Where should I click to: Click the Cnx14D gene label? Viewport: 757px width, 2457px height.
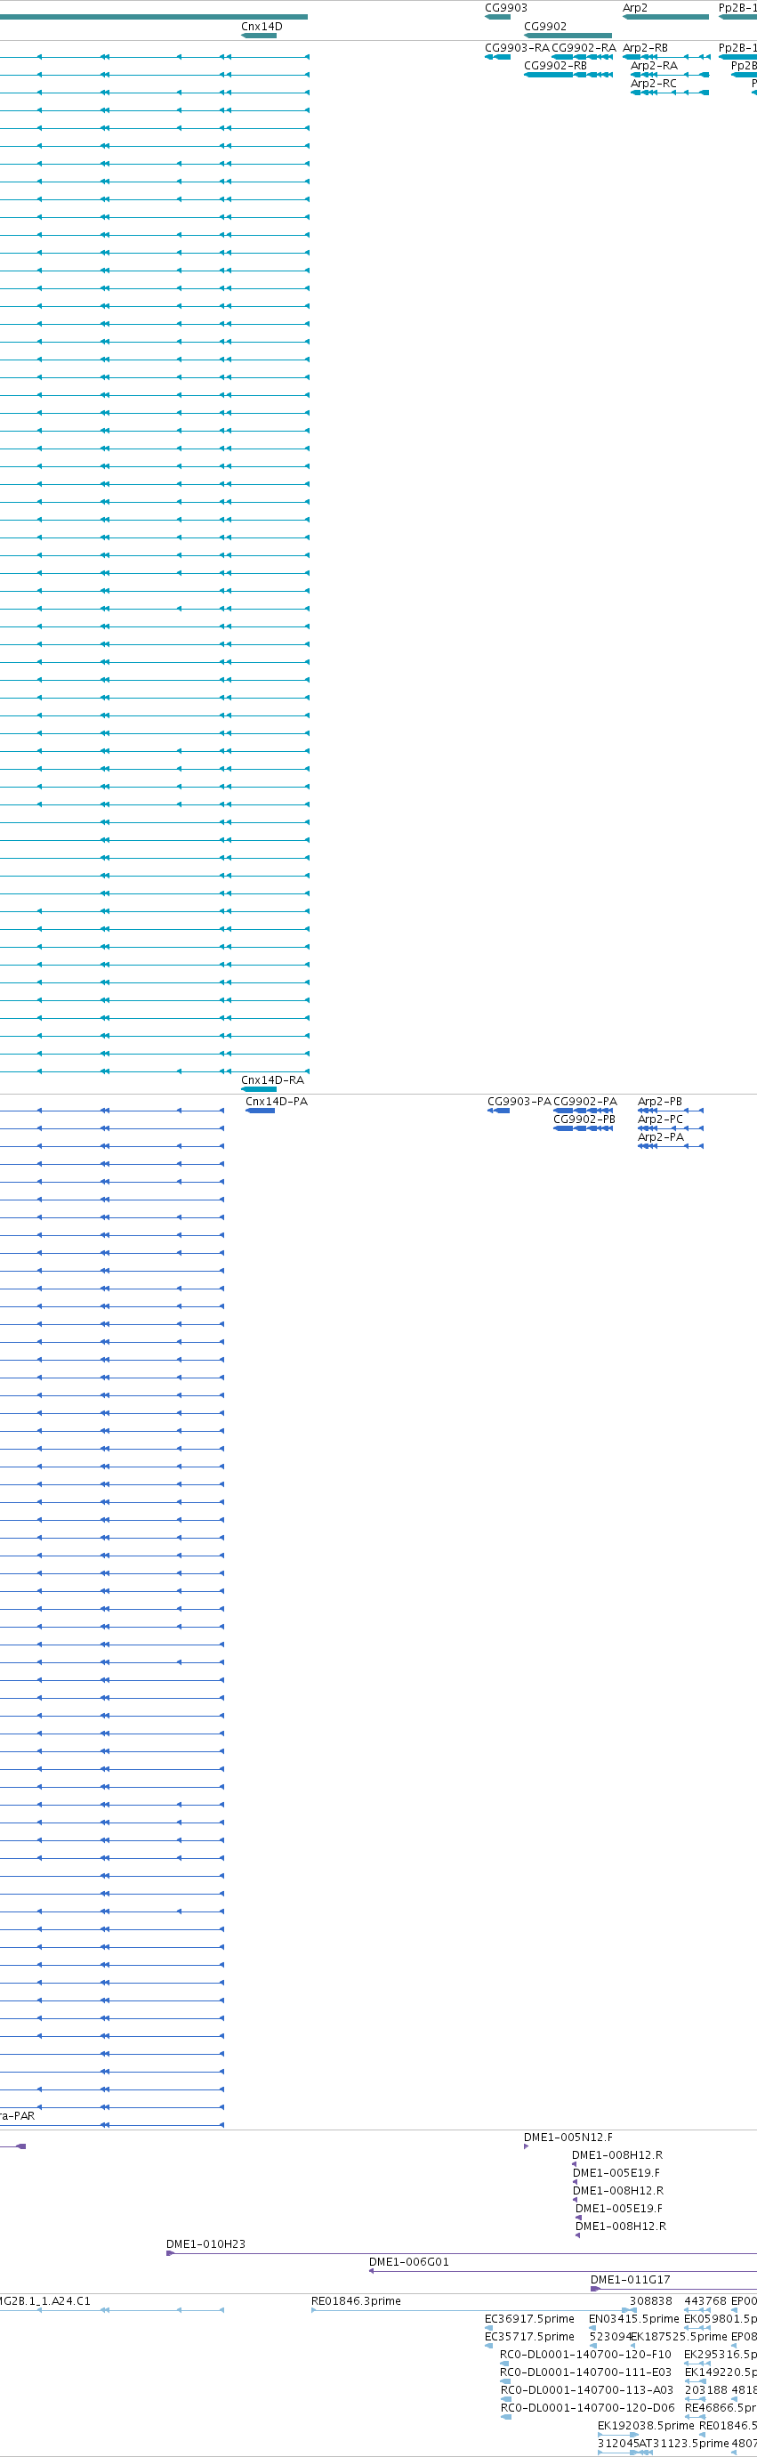pyautogui.click(x=262, y=27)
